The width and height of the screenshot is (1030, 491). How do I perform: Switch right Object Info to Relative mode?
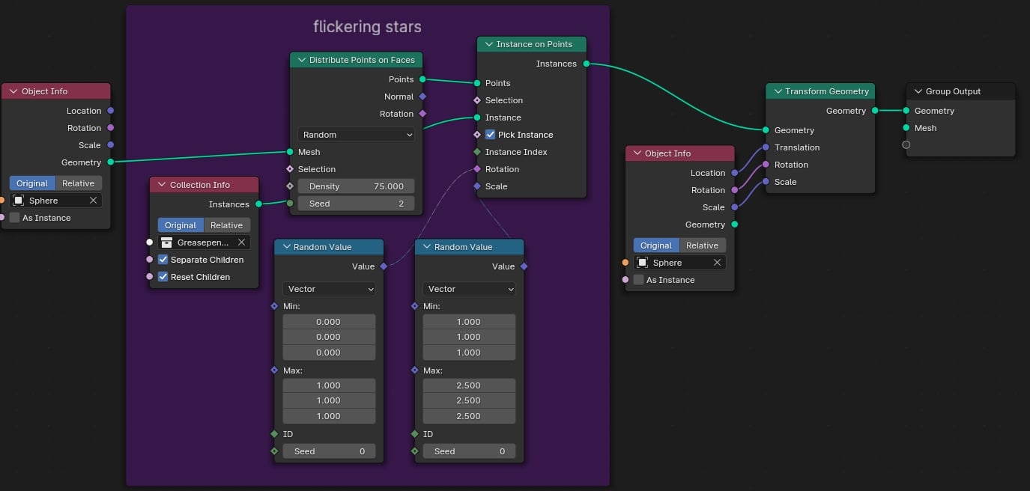(x=703, y=245)
